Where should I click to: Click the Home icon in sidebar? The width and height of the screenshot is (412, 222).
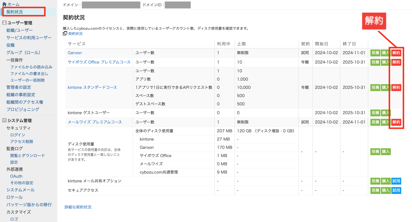(x=4, y=4)
